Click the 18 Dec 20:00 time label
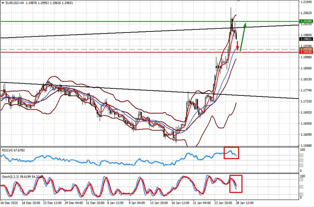Screen dimensions: 314x207 tap(31, 203)
